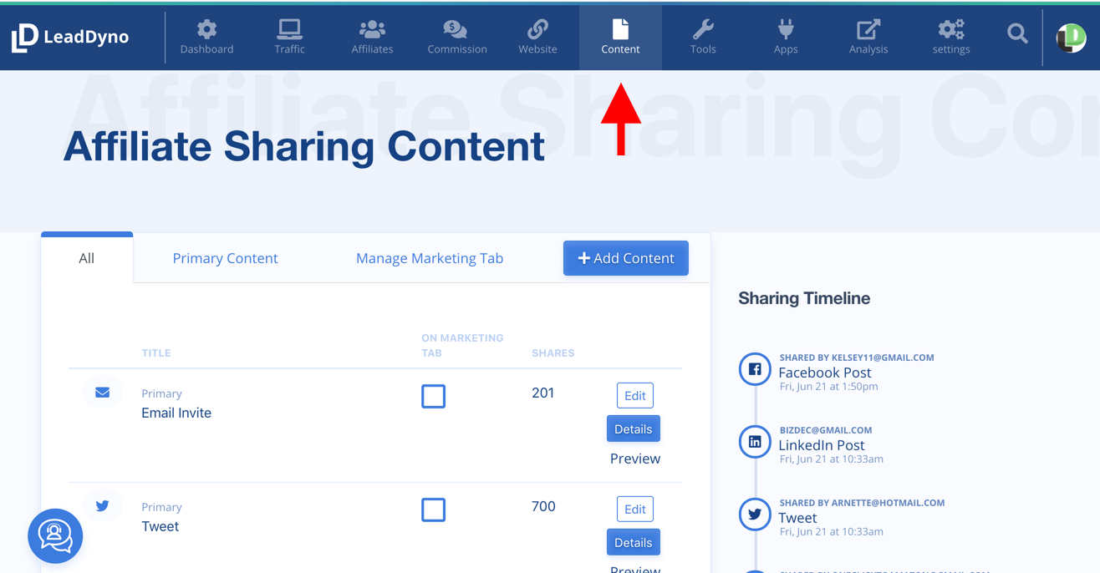Open the Website link icon
The width and height of the screenshot is (1100, 573).
(537, 30)
